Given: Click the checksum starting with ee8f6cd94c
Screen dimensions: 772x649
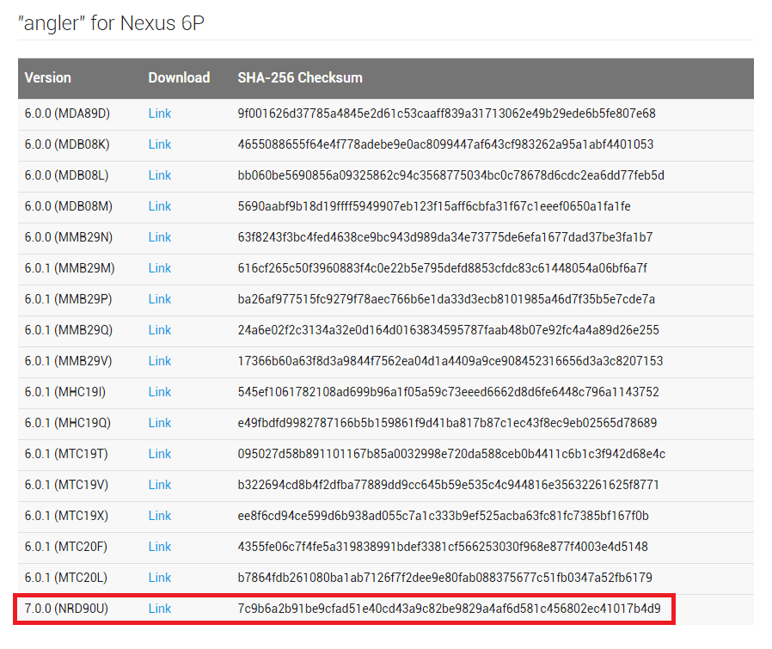Looking at the screenshot, I should click(x=443, y=516).
